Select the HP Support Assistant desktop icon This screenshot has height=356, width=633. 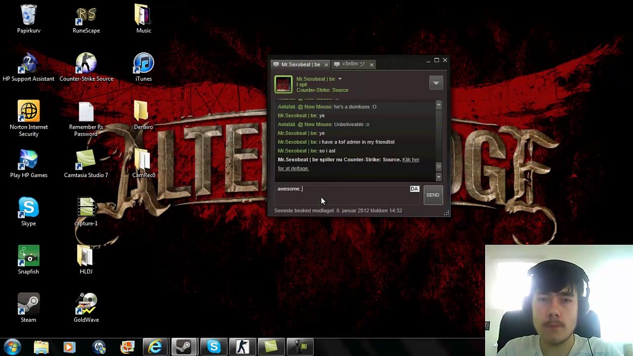29,67
